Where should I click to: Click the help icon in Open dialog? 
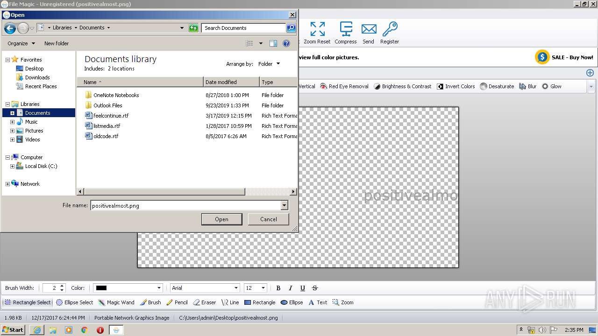click(286, 43)
